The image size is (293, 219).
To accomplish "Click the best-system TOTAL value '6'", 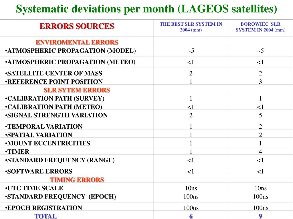I will click(x=191, y=216).
